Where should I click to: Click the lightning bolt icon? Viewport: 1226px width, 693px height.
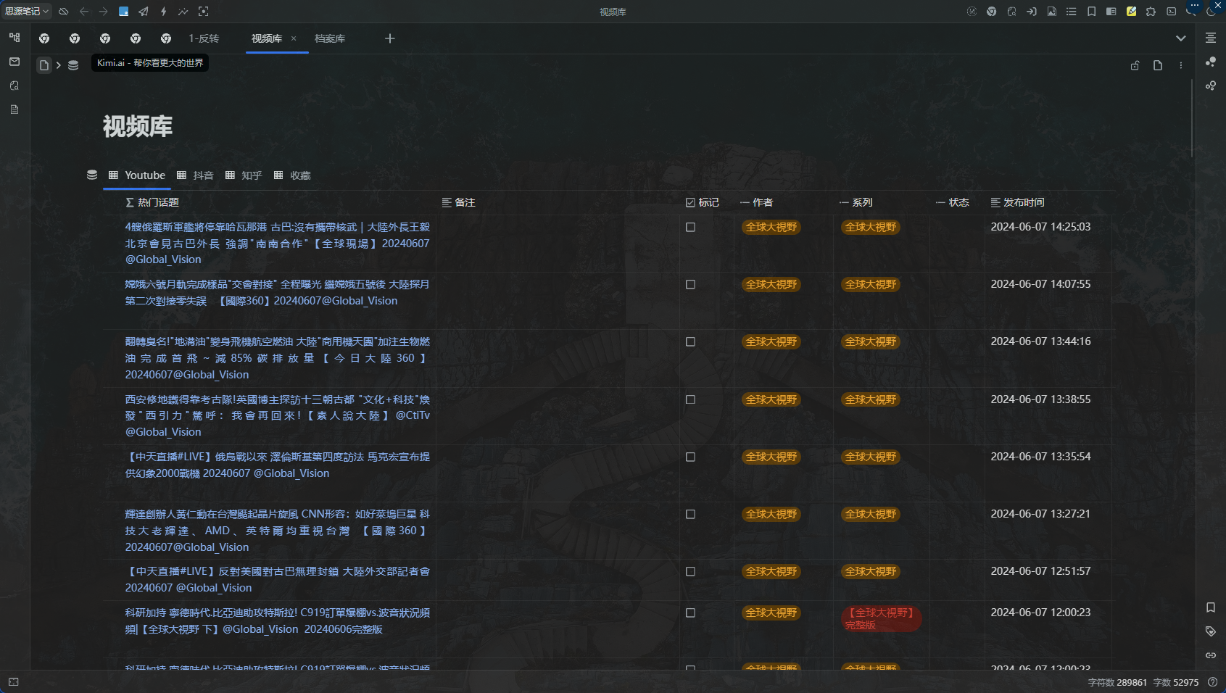pos(164,12)
